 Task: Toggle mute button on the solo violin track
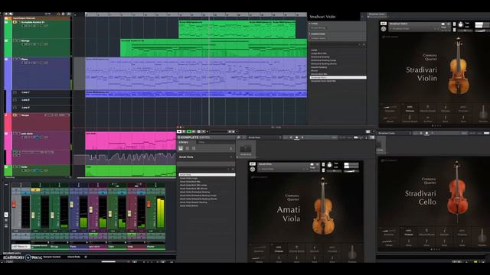15,134
